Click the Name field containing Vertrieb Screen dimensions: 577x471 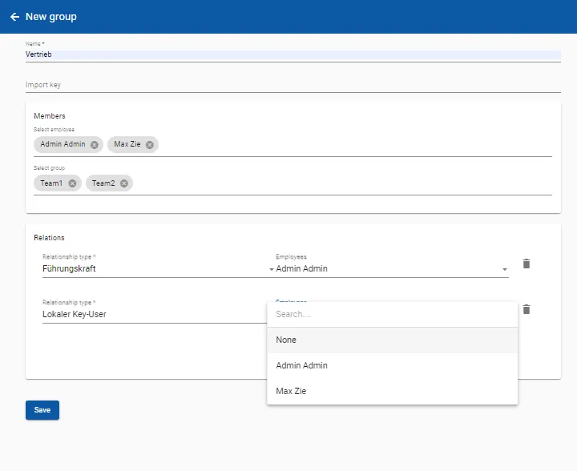coord(293,54)
